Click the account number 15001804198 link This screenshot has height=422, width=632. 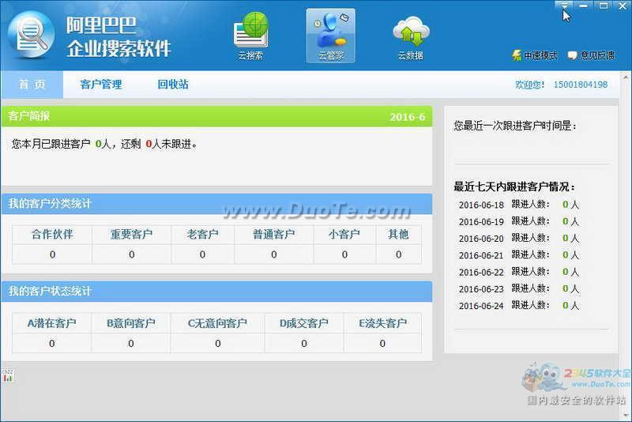coord(581,85)
